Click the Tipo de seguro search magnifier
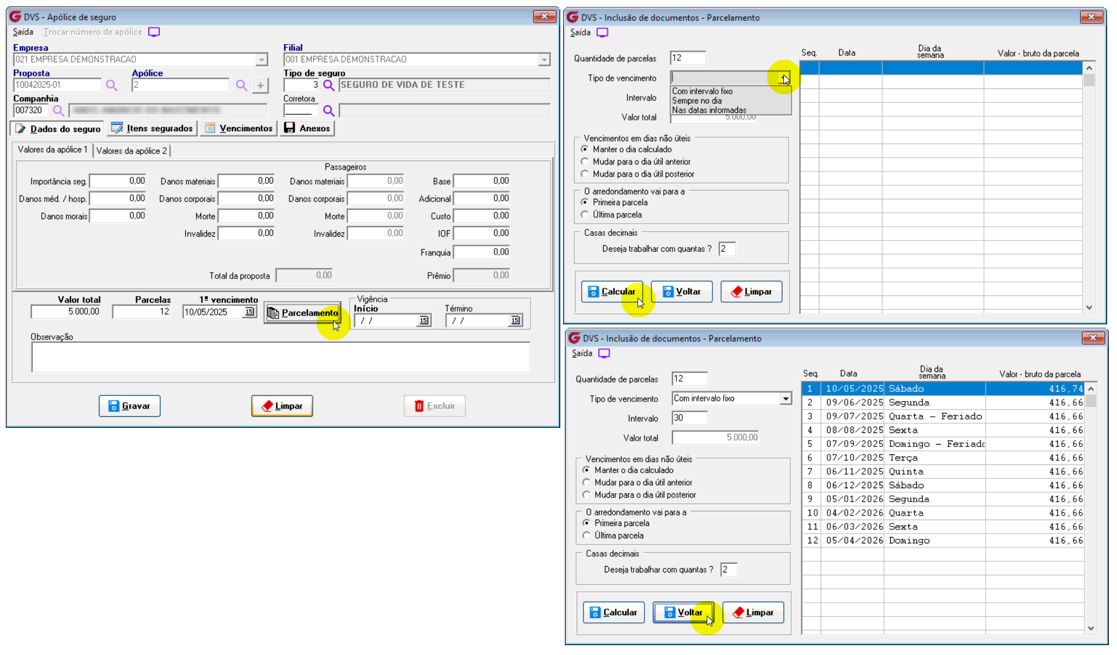Viewport: 1117px width, 655px height. click(329, 85)
